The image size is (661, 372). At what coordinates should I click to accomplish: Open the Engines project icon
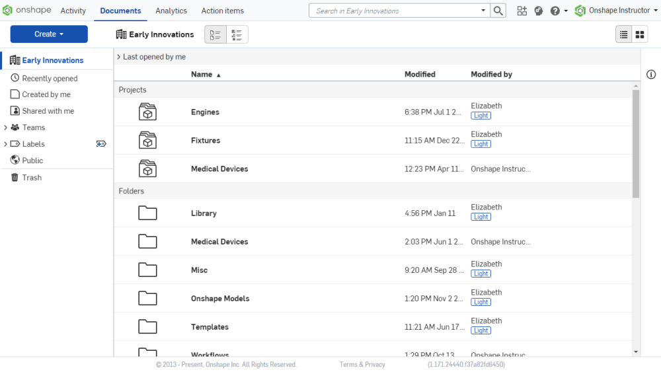[x=147, y=112]
